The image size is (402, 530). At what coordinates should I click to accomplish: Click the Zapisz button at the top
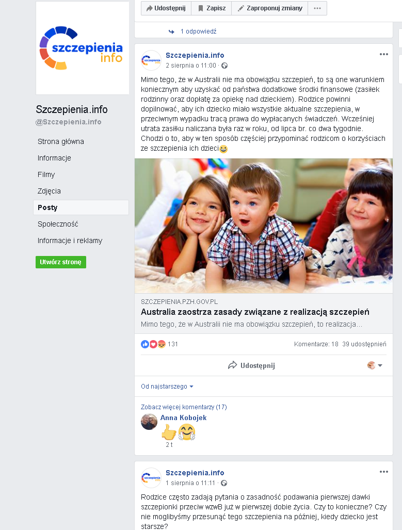[x=211, y=8]
